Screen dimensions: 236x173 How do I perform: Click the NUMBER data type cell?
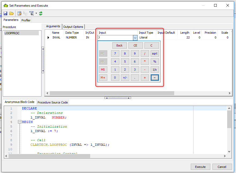pyautogui.click(x=74, y=37)
